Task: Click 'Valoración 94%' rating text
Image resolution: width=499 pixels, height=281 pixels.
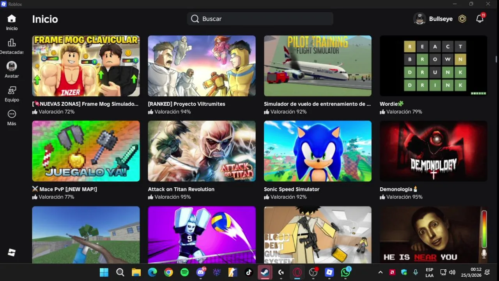Action: tap(173, 112)
